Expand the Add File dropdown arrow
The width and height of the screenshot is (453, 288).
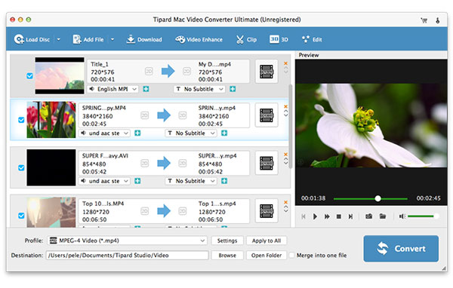(x=112, y=39)
